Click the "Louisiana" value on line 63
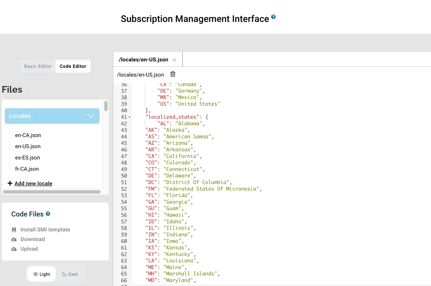 pyautogui.click(x=180, y=261)
